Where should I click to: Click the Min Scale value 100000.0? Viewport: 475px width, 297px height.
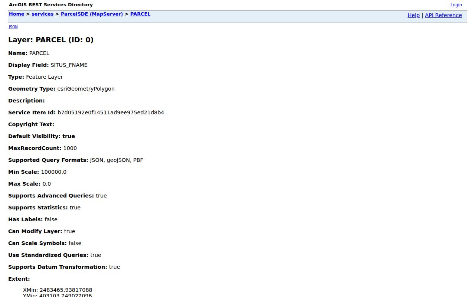tap(54, 172)
